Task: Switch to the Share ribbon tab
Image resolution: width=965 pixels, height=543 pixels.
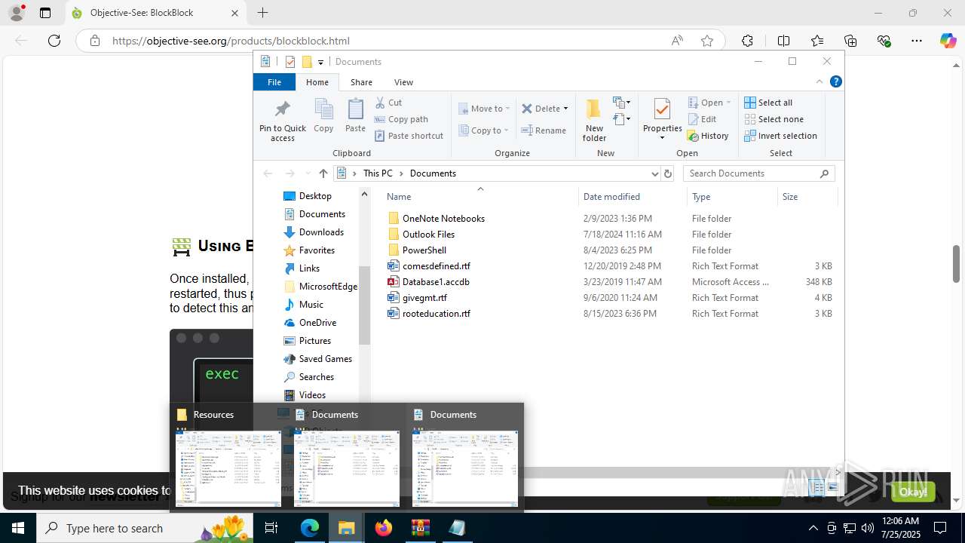Action: pos(361,82)
